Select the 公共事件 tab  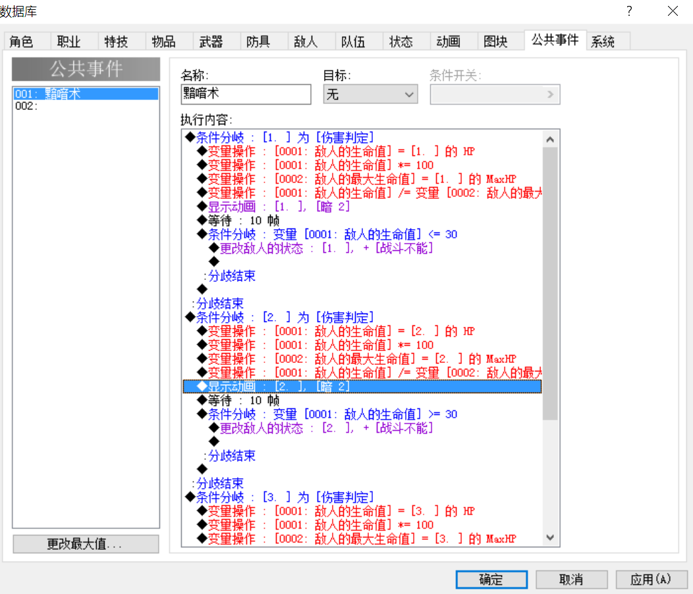(555, 40)
